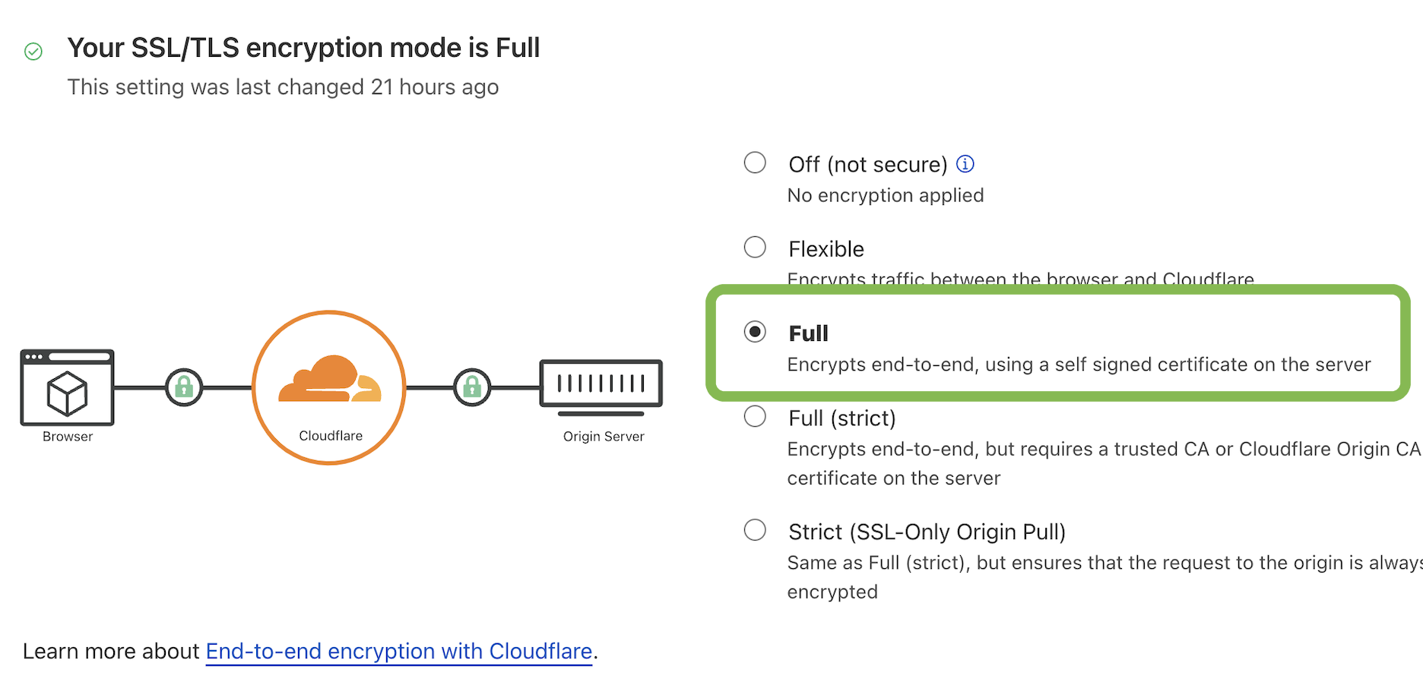This screenshot has height=688, width=1423.
Task: Select the Full (strict) radio button
Action: (x=755, y=416)
